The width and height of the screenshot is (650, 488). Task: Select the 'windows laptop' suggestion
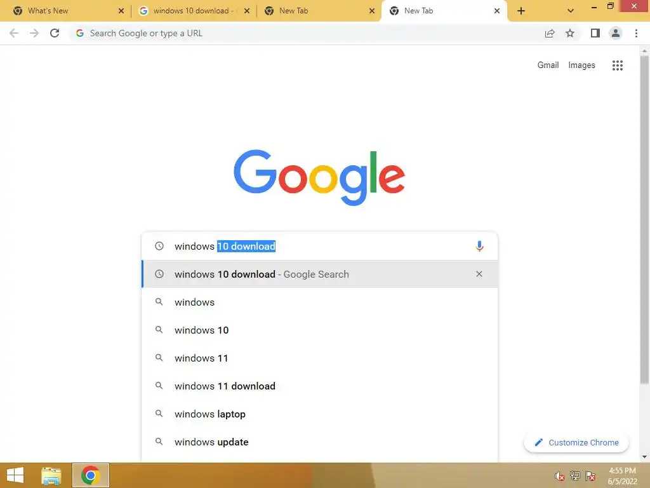pos(320,414)
